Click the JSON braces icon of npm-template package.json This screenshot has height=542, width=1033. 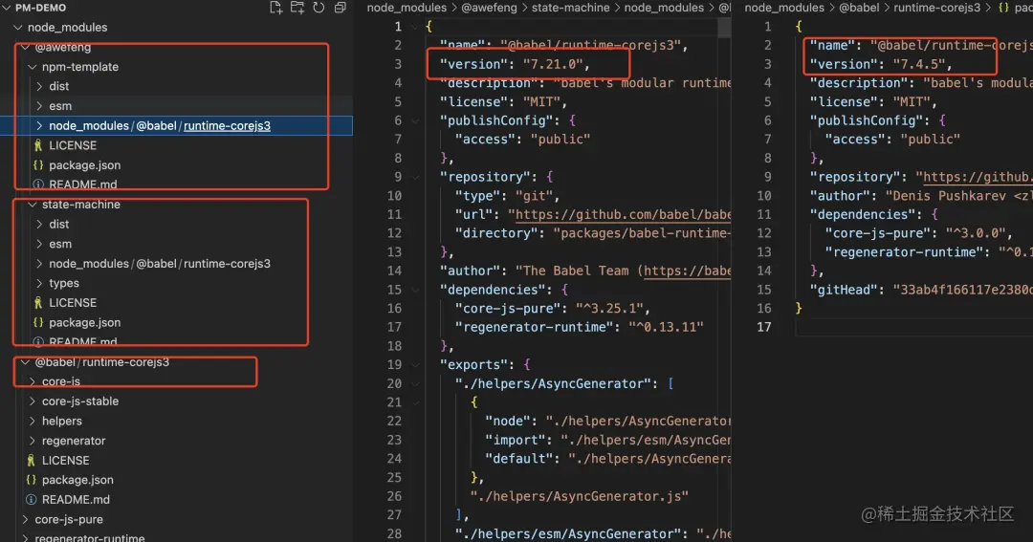tap(38, 165)
